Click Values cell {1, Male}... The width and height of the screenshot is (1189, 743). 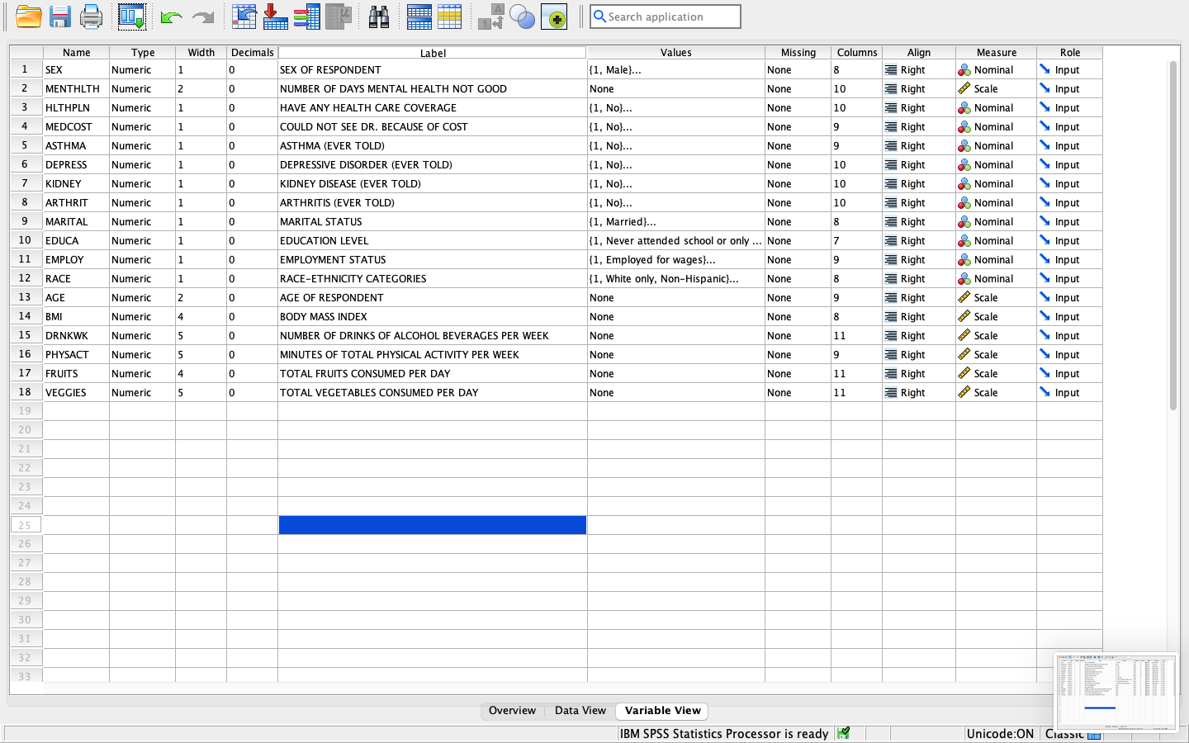[x=675, y=69]
